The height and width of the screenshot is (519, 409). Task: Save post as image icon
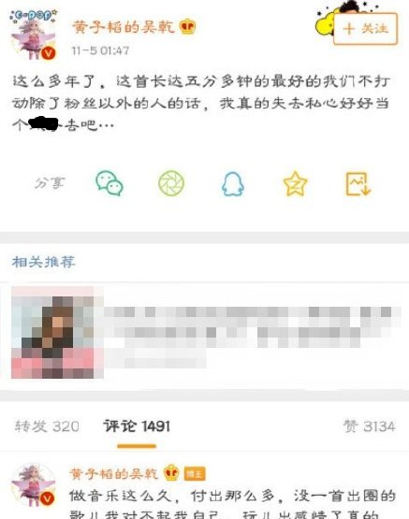(x=358, y=183)
